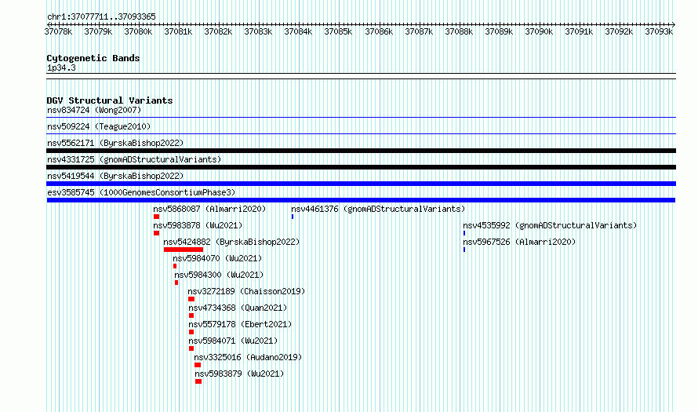Open the nsv509224 (Teague2010) variant label
Viewport: 698px width, 412px height.
(x=99, y=126)
